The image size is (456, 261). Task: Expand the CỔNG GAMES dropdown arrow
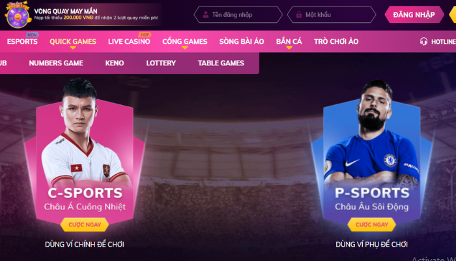tap(184, 48)
